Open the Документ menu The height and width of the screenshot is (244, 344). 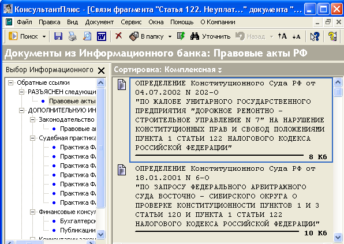(x=99, y=22)
